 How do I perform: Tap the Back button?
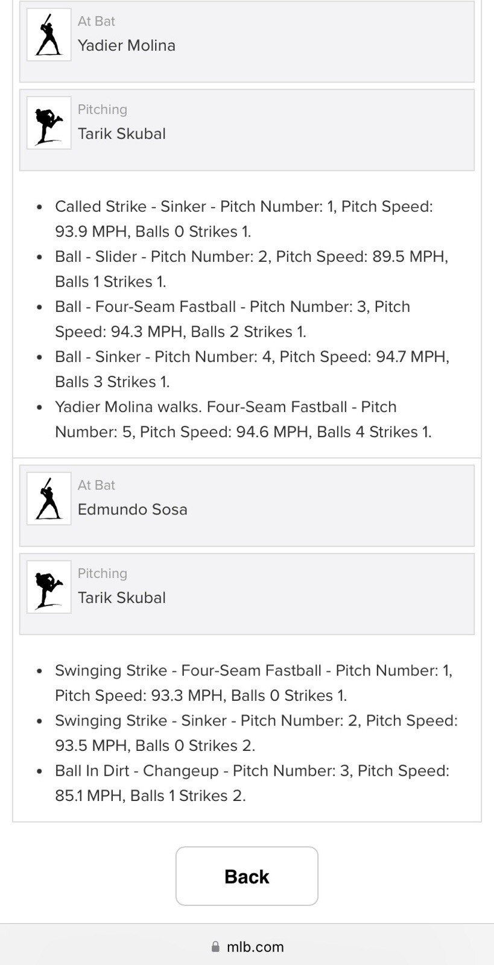pos(247,876)
